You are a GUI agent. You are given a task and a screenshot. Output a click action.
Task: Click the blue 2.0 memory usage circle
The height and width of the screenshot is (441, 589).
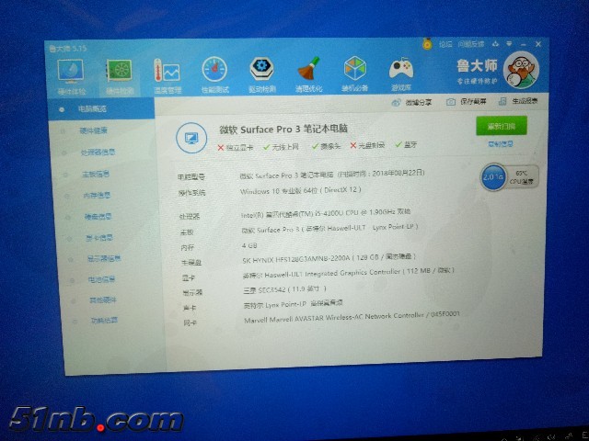tap(493, 177)
